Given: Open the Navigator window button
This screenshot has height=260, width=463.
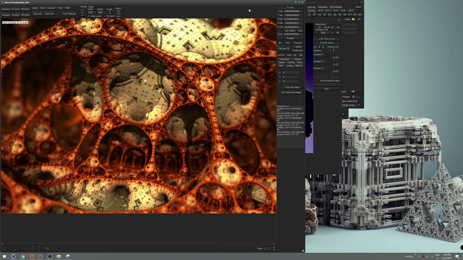Looking at the screenshot, I should coord(6,15).
